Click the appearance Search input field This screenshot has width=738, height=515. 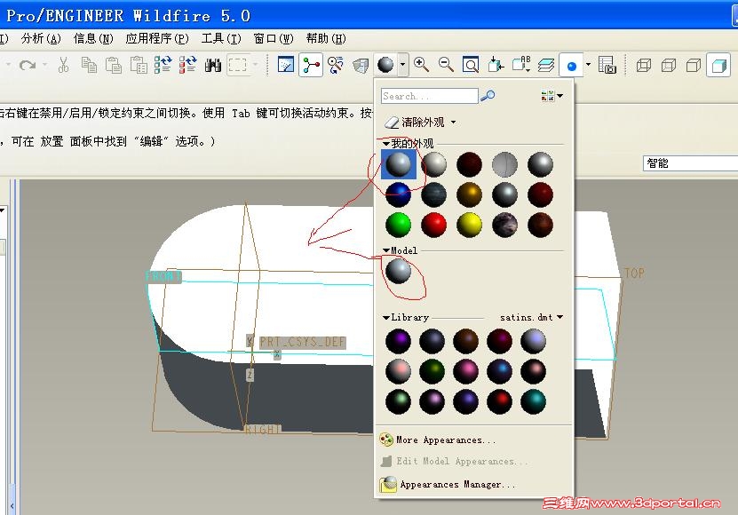[429, 96]
